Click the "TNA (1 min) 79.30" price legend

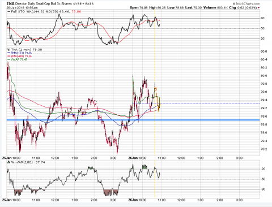27,50
